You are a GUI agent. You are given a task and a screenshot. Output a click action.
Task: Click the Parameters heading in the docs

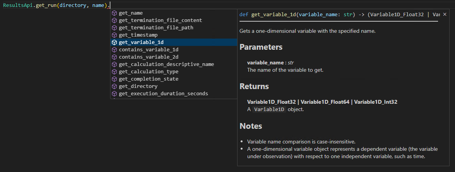[x=261, y=47]
